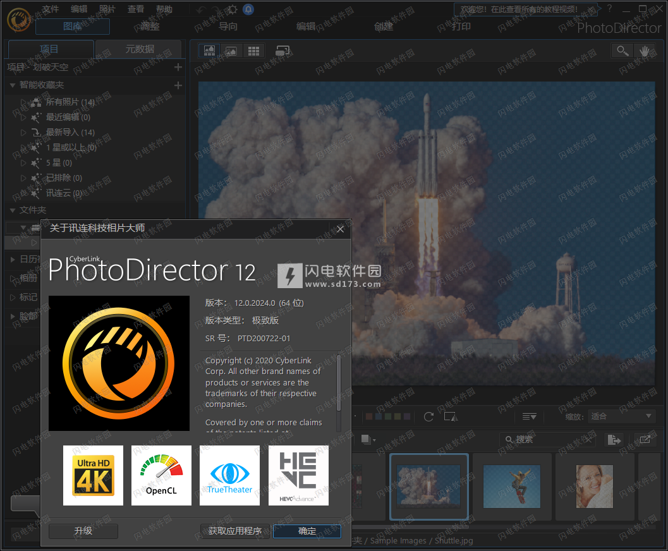668x551 pixels.
Task: Add a new project with the plus icon
Action: pos(178,67)
